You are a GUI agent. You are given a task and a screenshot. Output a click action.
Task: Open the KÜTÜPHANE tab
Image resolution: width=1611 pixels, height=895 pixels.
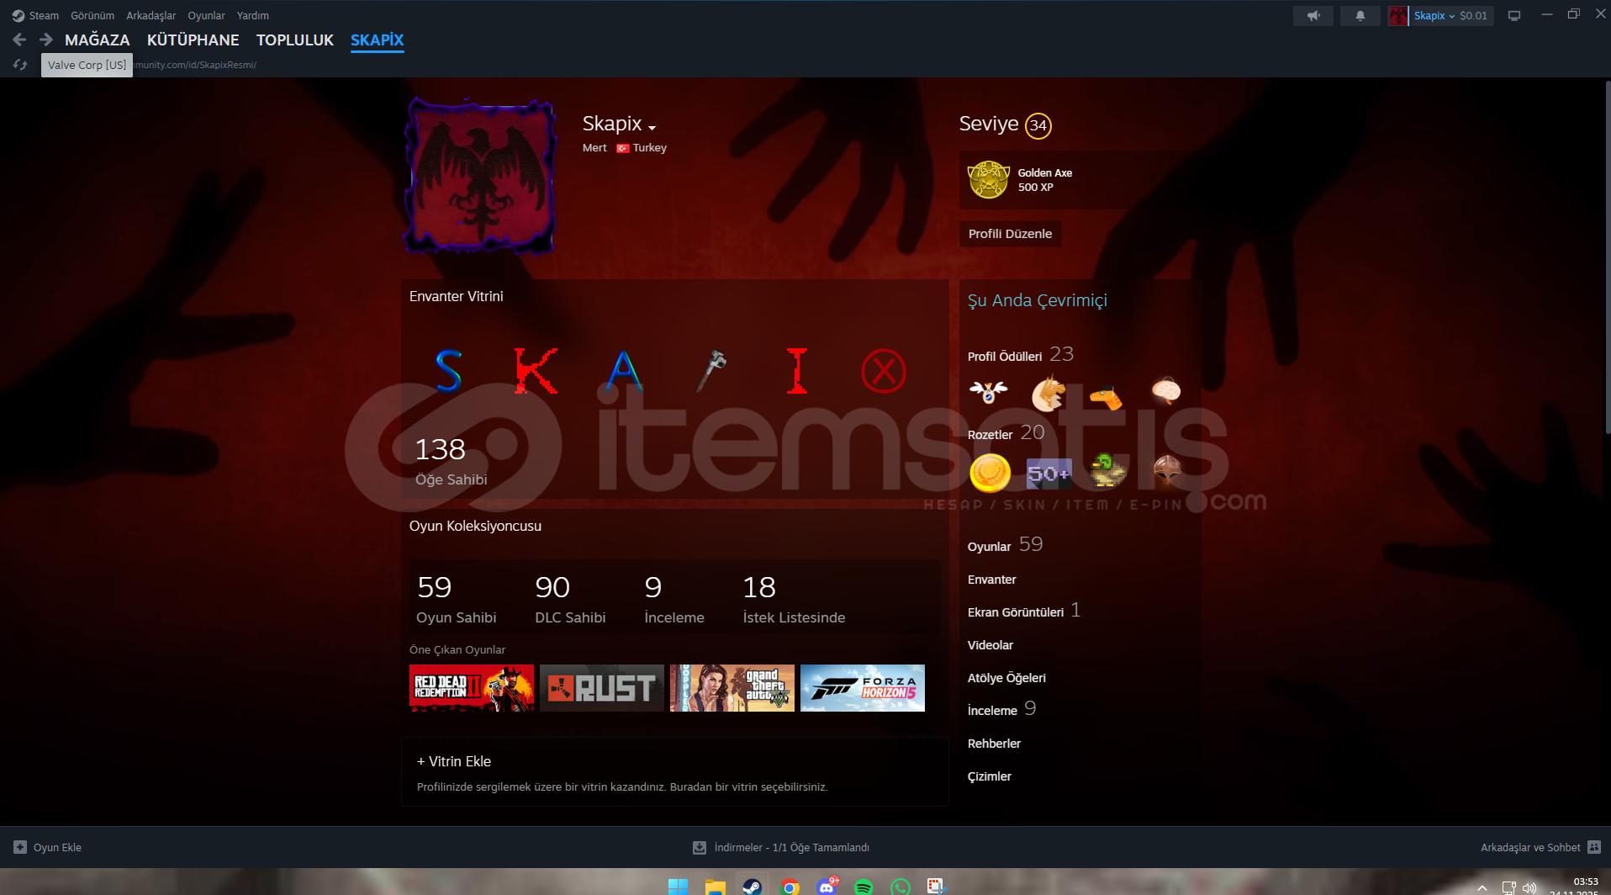pos(193,40)
